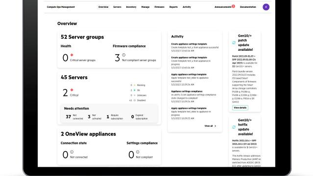This screenshot has width=313, height=176.
Task: Open the Activity tab in navigation
Action: pyautogui.click(x=187, y=7)
